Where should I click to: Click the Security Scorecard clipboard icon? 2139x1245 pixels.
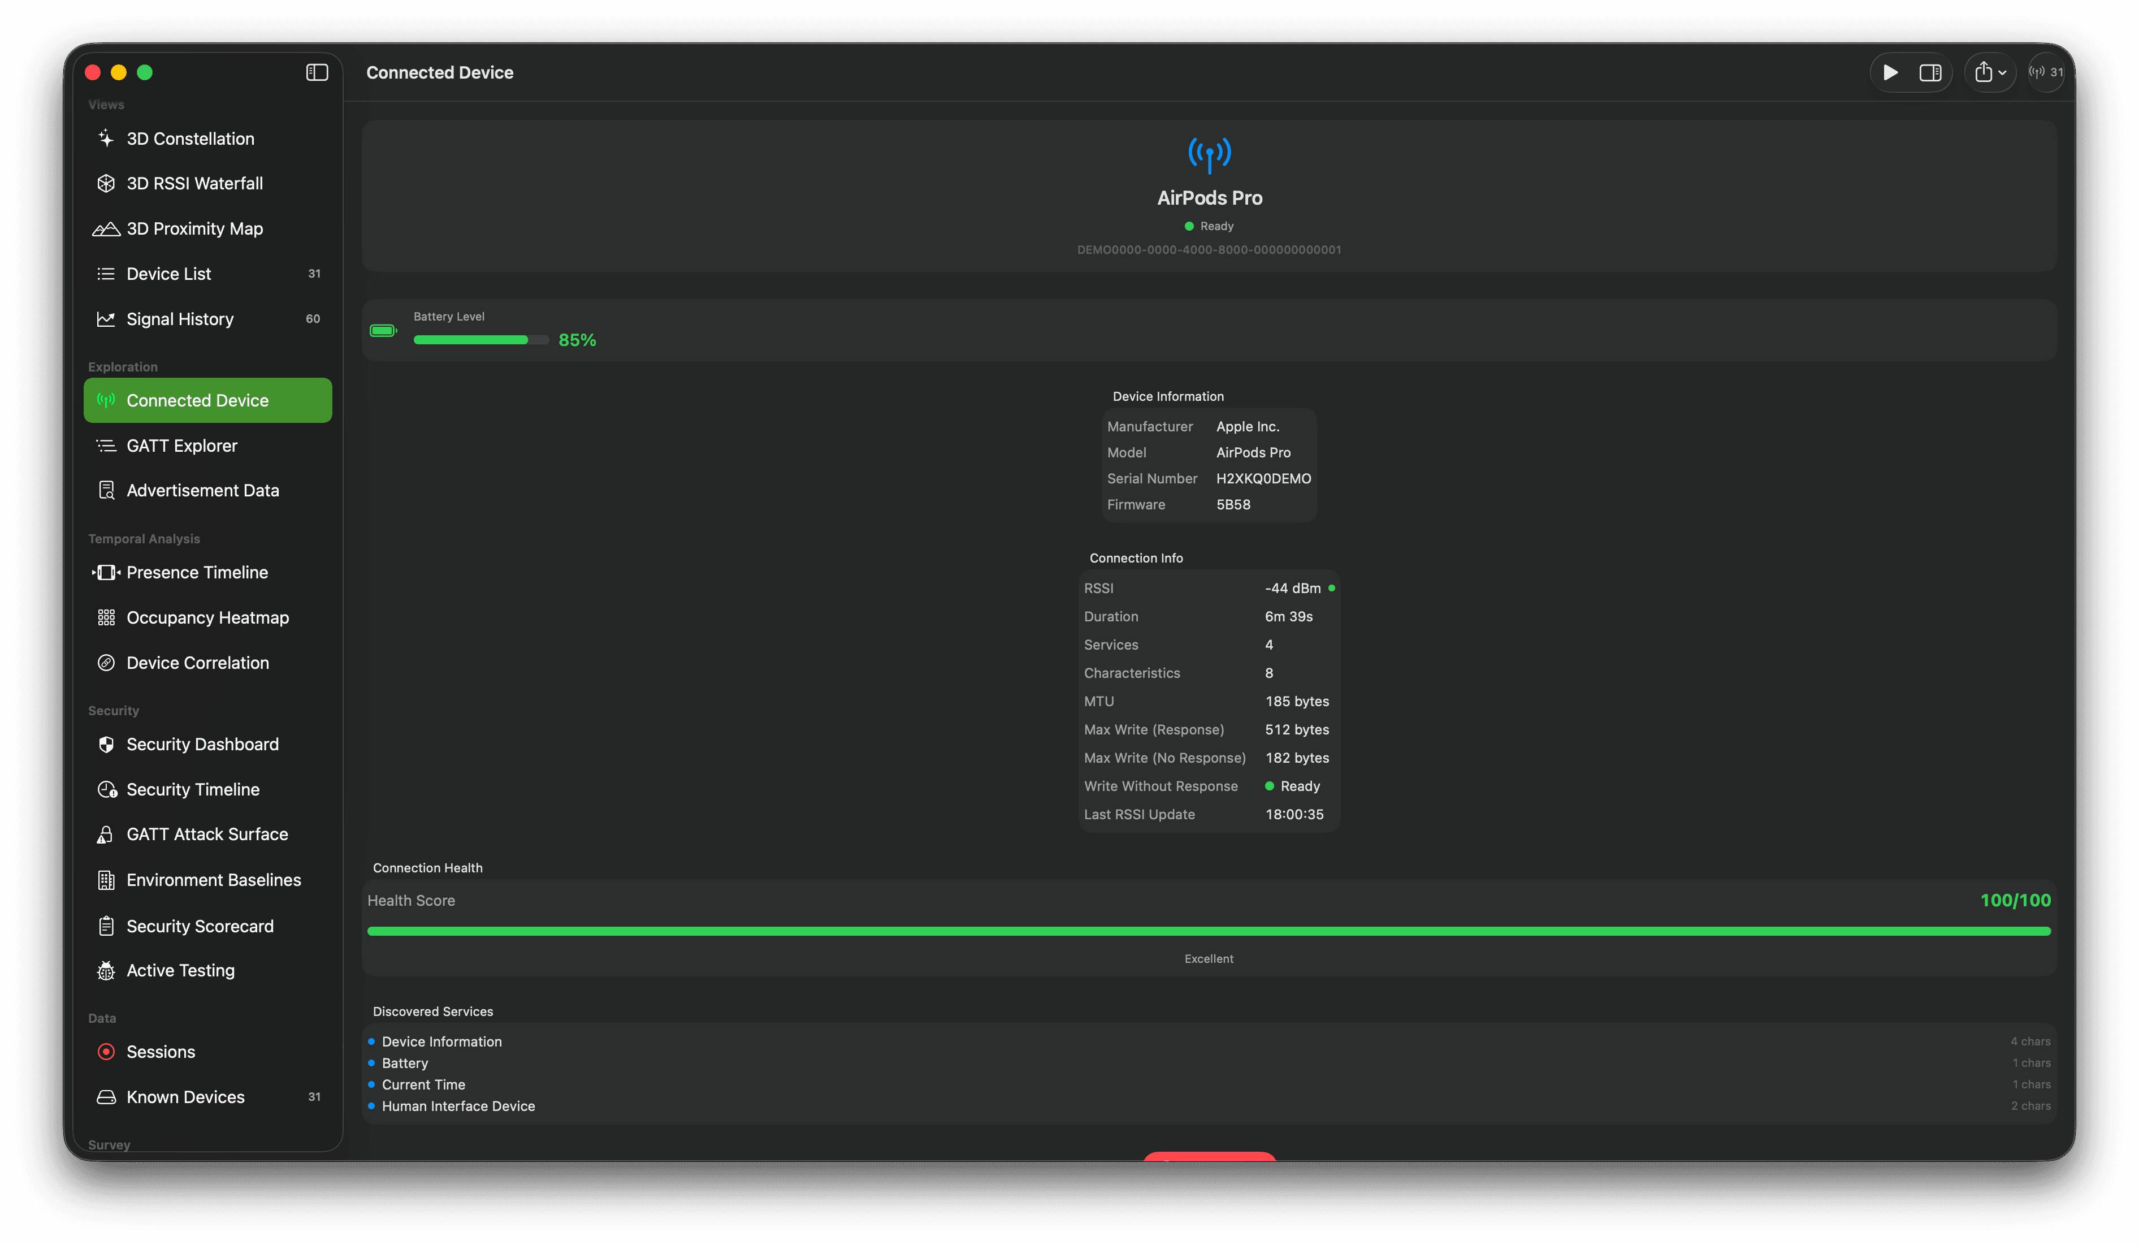[x=106, y=926]
